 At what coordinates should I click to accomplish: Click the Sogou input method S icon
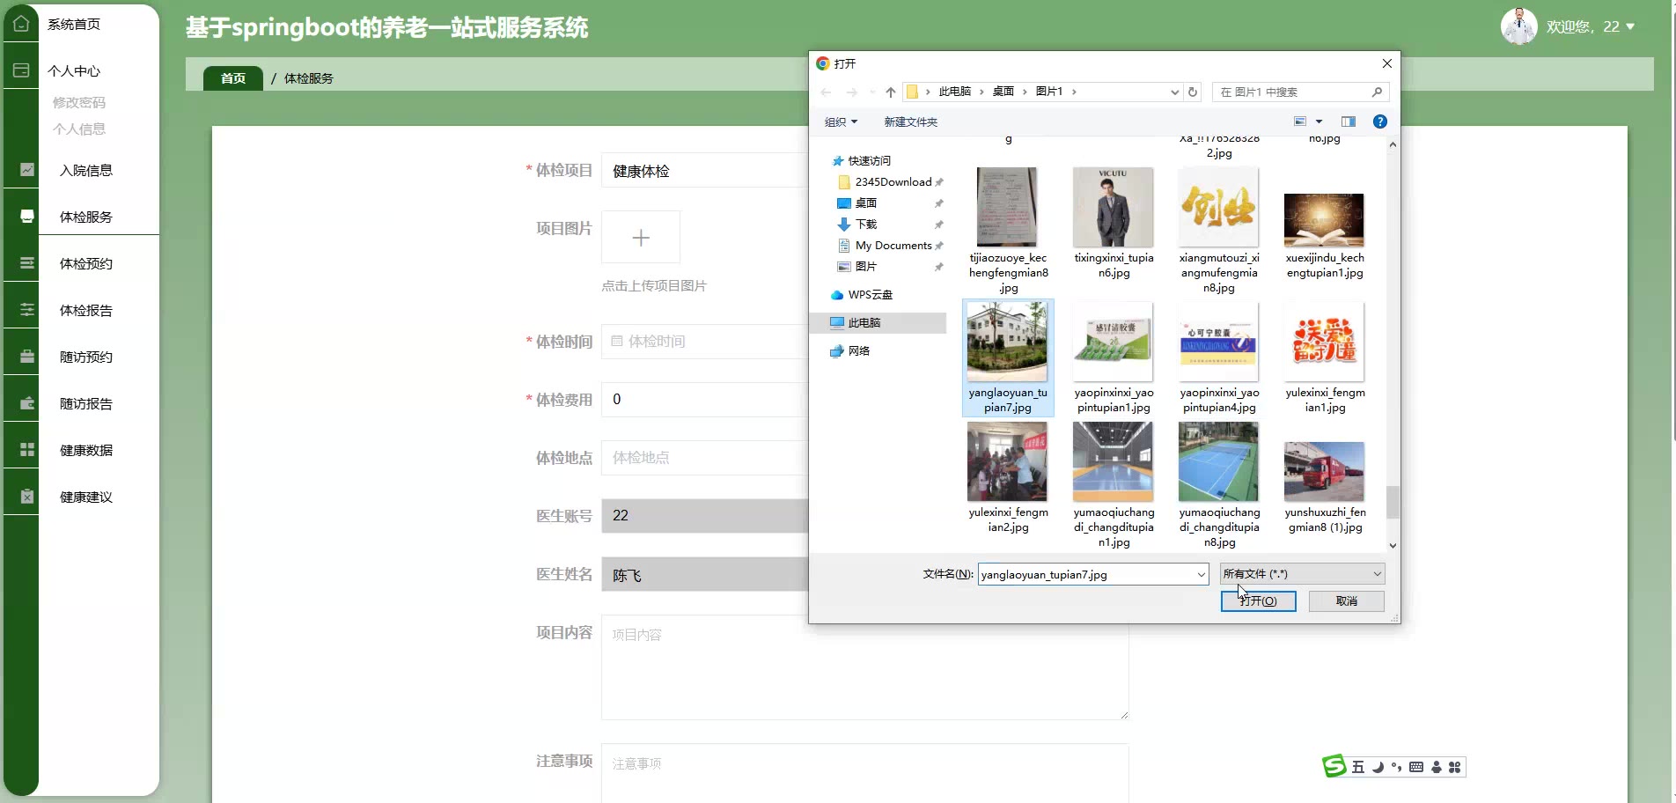point(1334,766)
